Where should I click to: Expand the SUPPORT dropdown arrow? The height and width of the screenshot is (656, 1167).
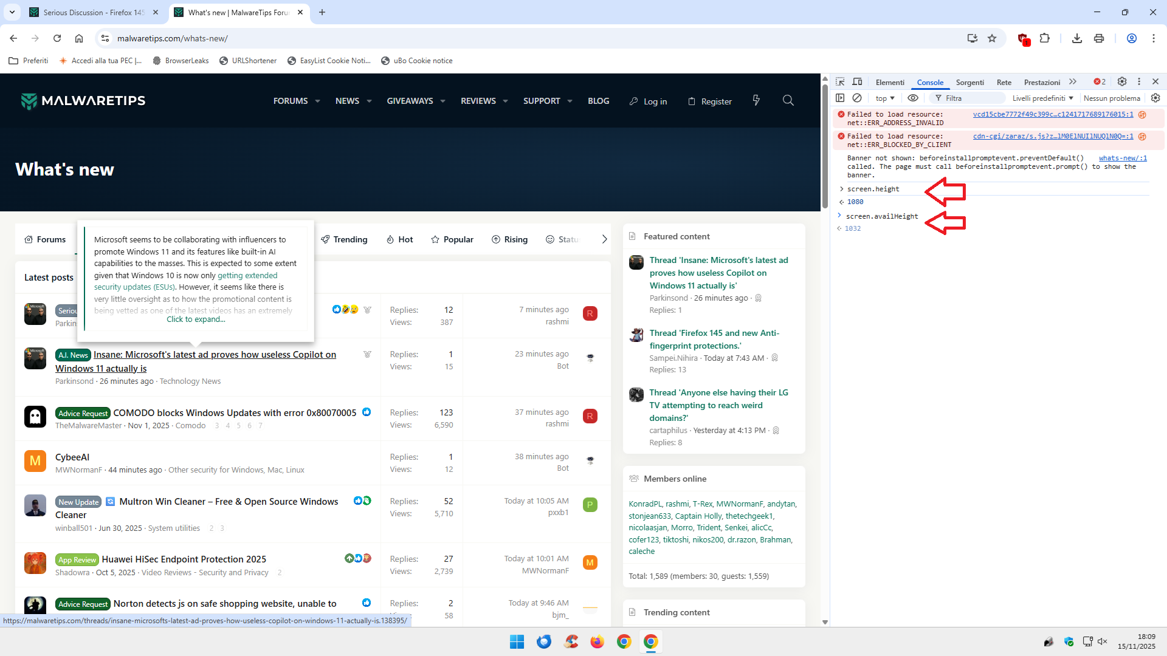[x=570, y=101]
